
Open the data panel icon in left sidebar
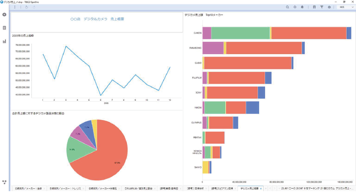coord(4,28)
